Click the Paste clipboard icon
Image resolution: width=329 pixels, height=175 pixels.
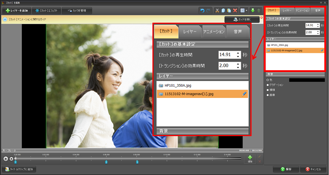(229, 11)
